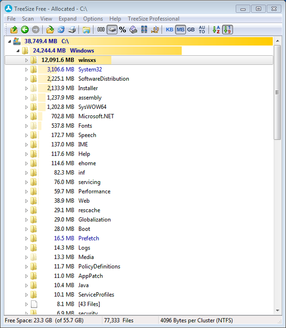Toggle file count view (000 icon)
286x328 pixels.
[101, 30]
